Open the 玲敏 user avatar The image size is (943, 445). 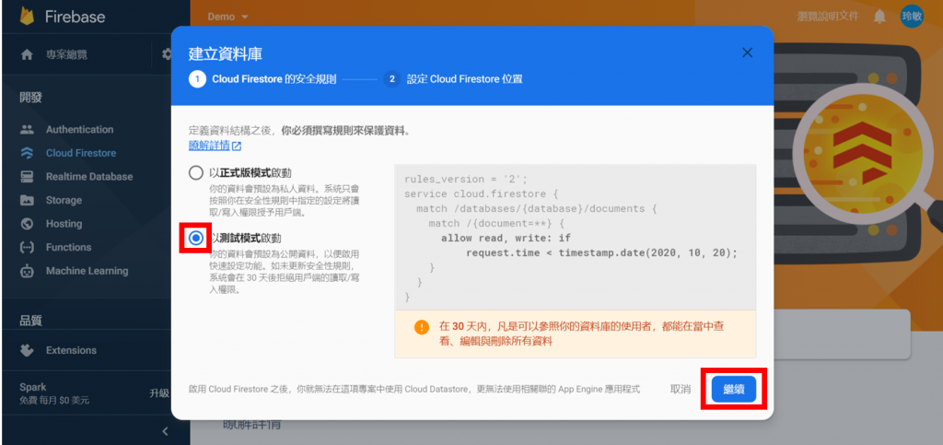[912, 17]
